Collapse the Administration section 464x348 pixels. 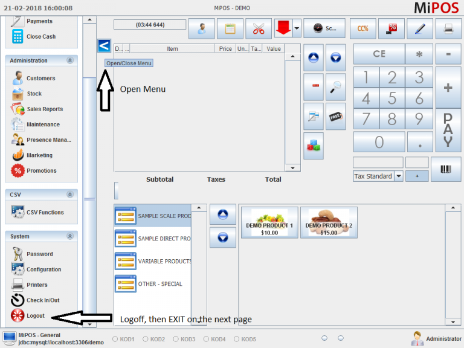pos(70,60)
